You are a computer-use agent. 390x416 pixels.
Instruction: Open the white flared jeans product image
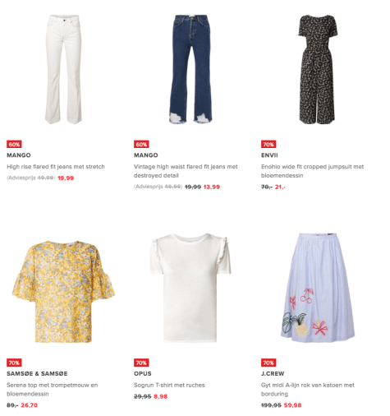click(63, 69)
